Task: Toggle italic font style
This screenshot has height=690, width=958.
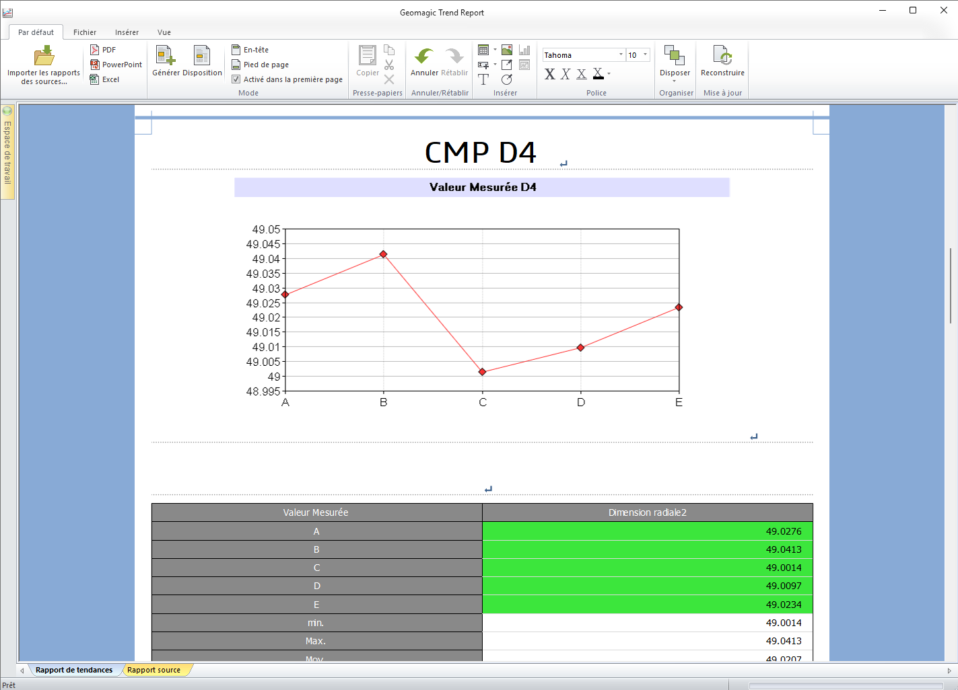Action: [566, 74]
